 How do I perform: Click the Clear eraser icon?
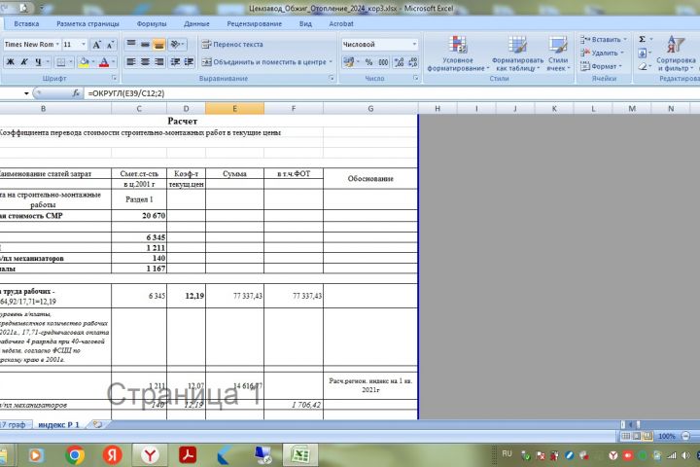(x=642, y=66)
